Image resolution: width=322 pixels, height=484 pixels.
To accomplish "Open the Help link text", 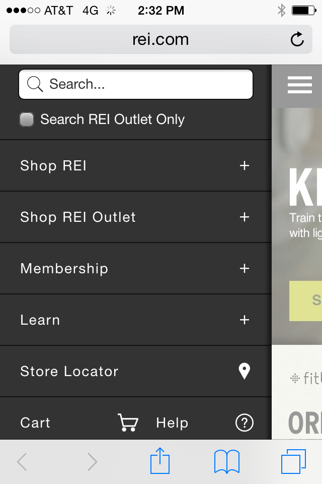I will pos(172,423).
